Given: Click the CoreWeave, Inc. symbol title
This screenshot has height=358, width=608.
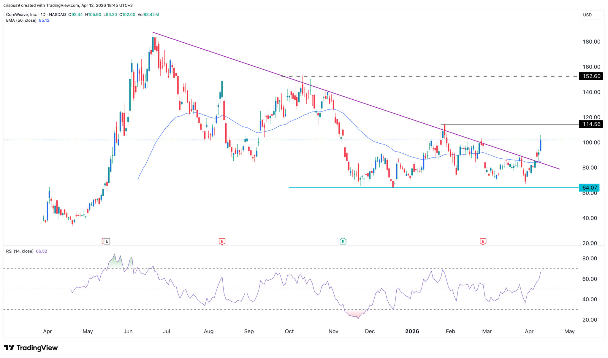Looking at the screenshot, I should pos(21,15).
